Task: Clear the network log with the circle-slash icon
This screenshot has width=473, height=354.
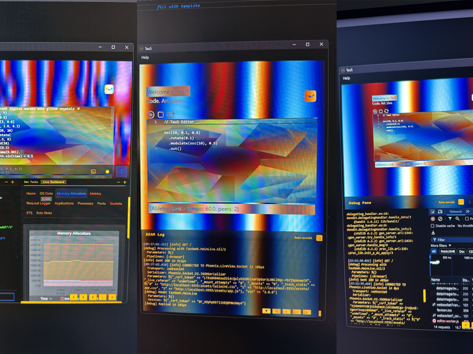Action: 440,219
